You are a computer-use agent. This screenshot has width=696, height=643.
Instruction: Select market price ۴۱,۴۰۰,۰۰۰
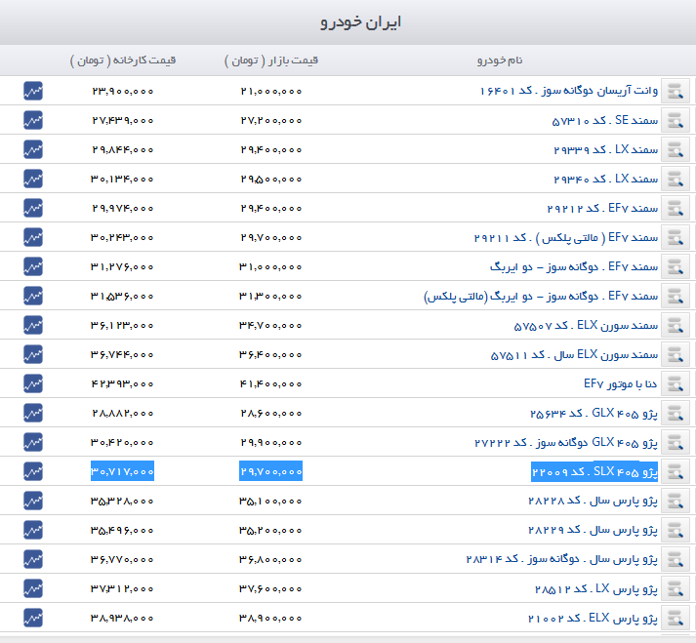[270, 383]
